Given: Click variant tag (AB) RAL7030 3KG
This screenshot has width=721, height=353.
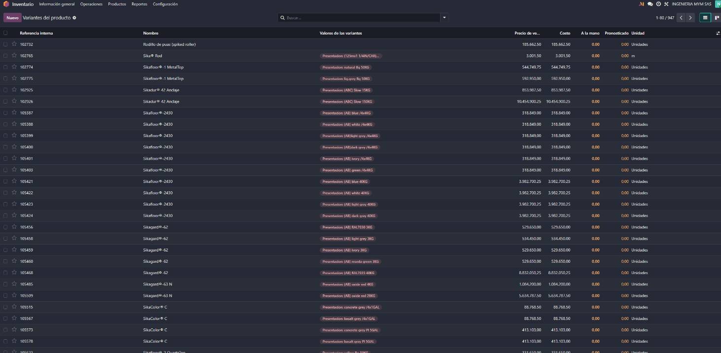Looking at the screenshot, I should (347, 227).
